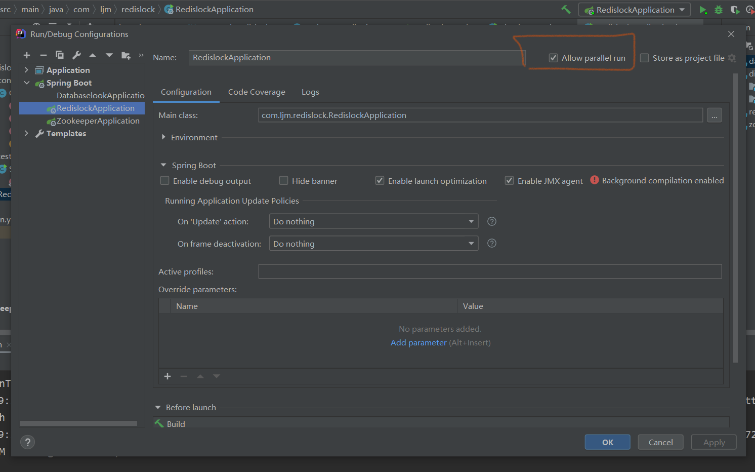Click RedislockApplication breadcrumb item
755x472 pixels.
pyautogui.click(x=209, y=9)
